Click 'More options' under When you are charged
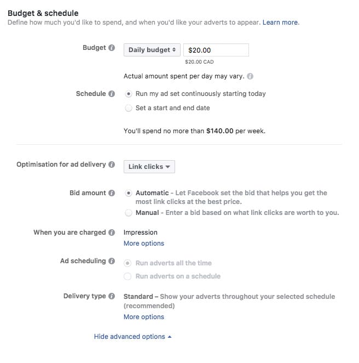The width and height of the screenshot is (359, 363). click(143, 243)
